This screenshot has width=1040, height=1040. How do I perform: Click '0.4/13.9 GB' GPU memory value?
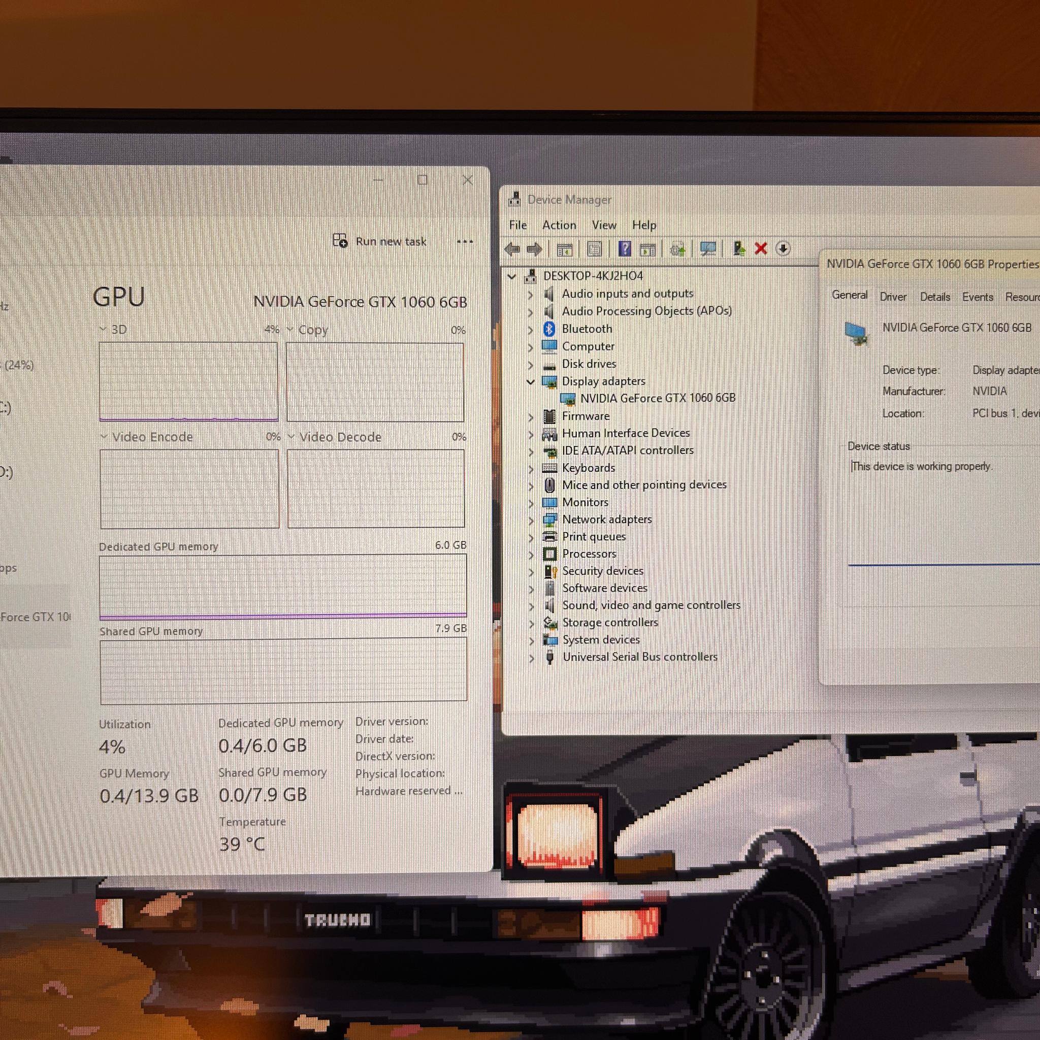[149, 796]
